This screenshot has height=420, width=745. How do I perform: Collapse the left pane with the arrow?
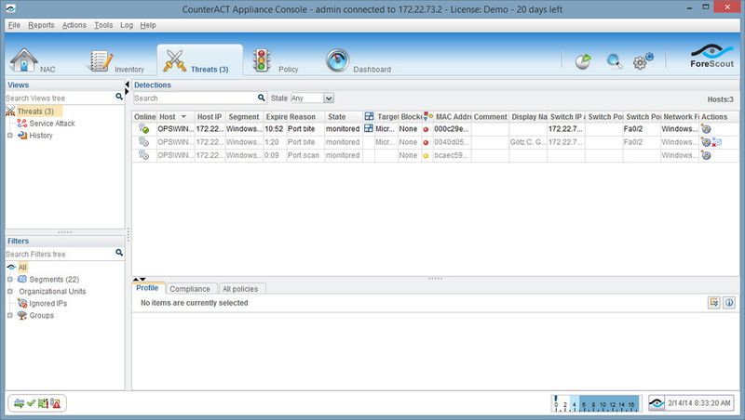(127, 85)
